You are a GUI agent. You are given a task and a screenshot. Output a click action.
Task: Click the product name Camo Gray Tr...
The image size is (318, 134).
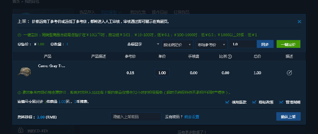(52, 66)
